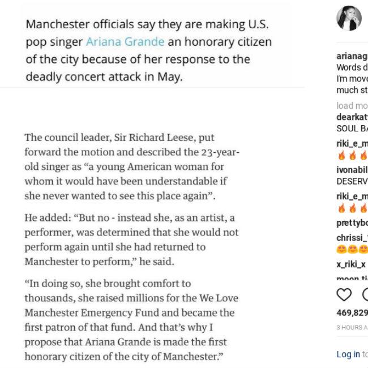This screenshot has height=368, width=368.
Task: Open the partly hidden moon commenter username
Action: click(x=352, y=278)
